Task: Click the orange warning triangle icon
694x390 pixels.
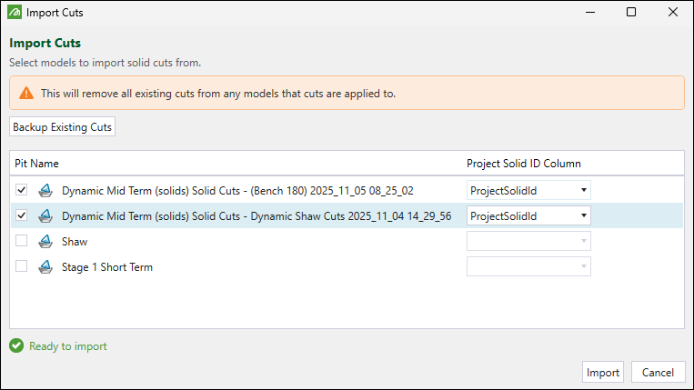Action: [25, 93]
